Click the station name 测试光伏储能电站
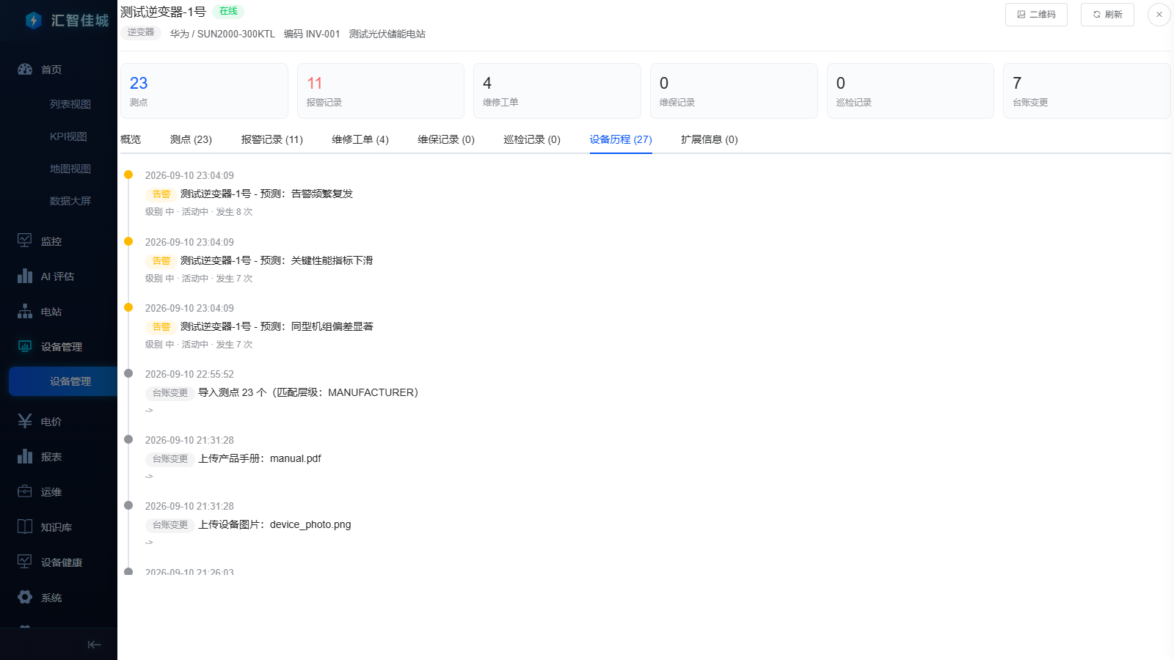 [x=387, y=34]
